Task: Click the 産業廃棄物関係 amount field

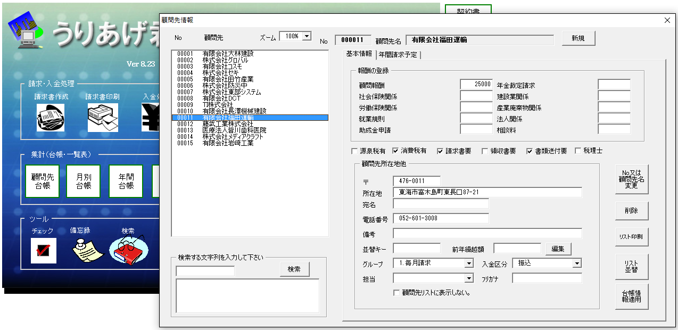Action: point(614,107)
